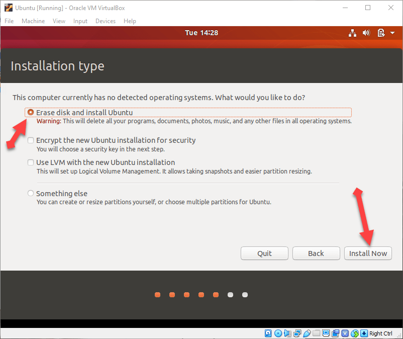
Task: Click the hard disk activity status icon
Action: point(268,333)
